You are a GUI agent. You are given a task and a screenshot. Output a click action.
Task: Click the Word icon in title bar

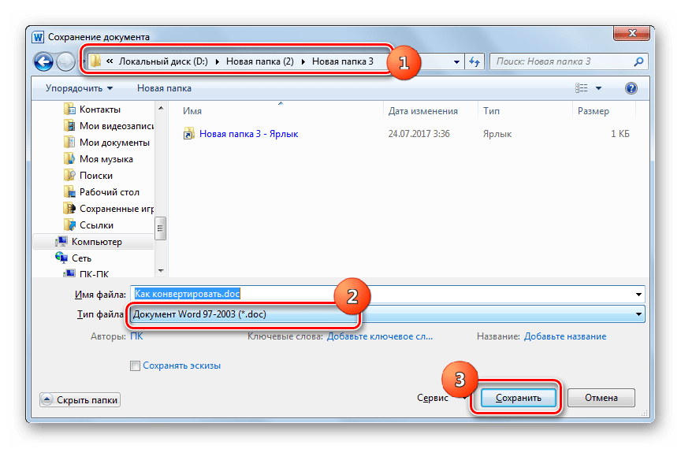(38, 37)
